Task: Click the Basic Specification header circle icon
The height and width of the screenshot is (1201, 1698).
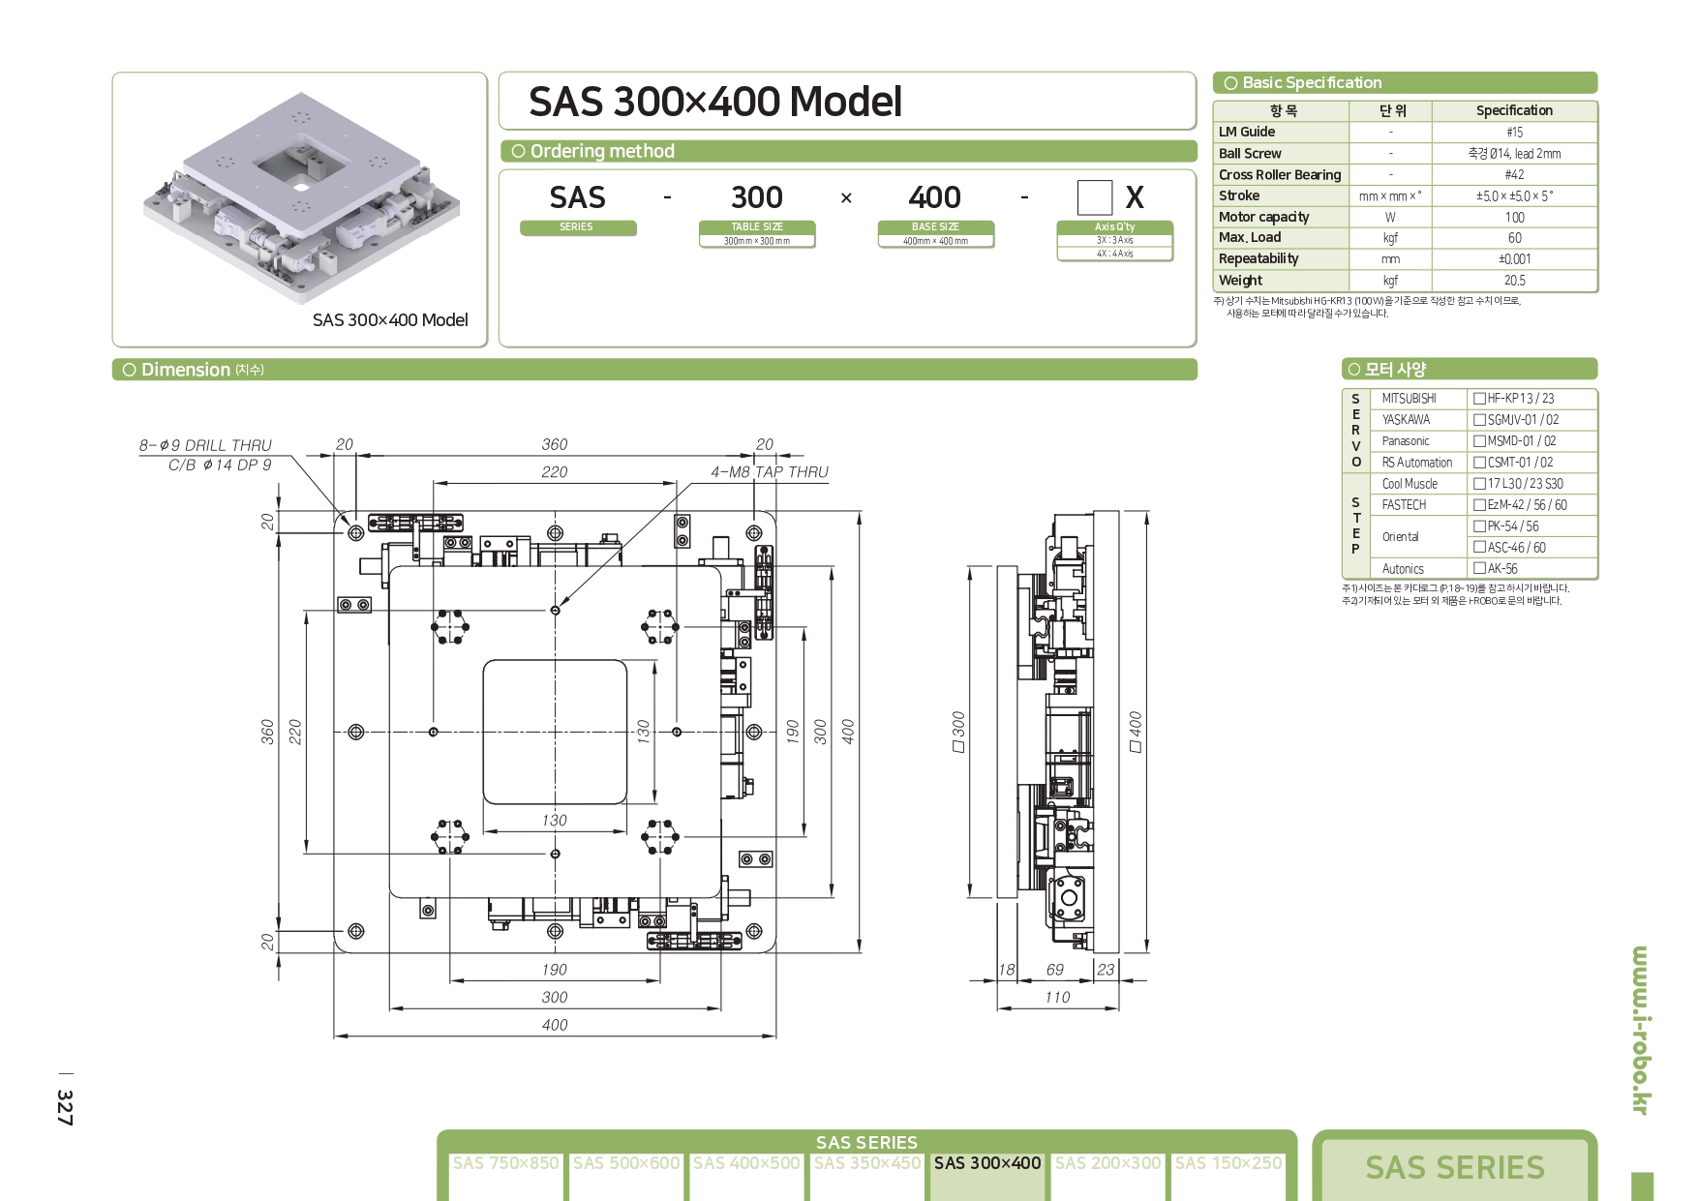Action: (1230, 83)
